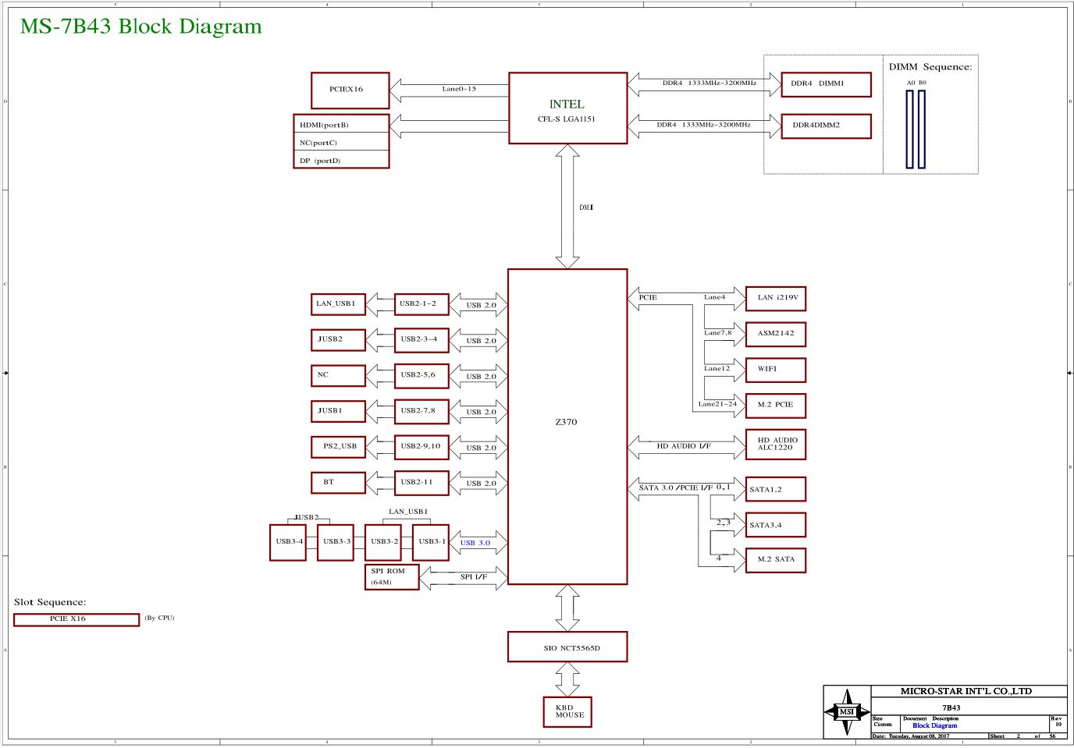
Task: Click MICRO-STAR INT'L CO.,LTD company name
Action: (x=966, y=691)
